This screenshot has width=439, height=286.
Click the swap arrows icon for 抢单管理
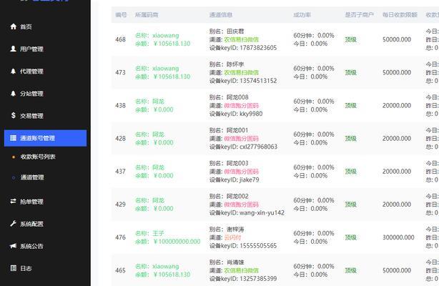click(13, 201)
